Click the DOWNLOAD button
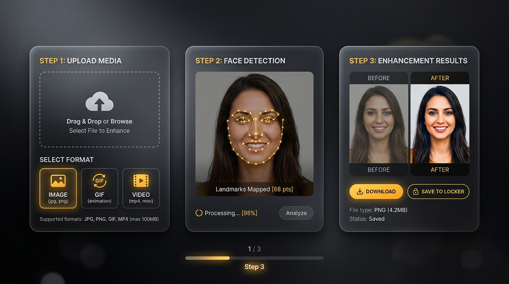 tap(376, 192)
